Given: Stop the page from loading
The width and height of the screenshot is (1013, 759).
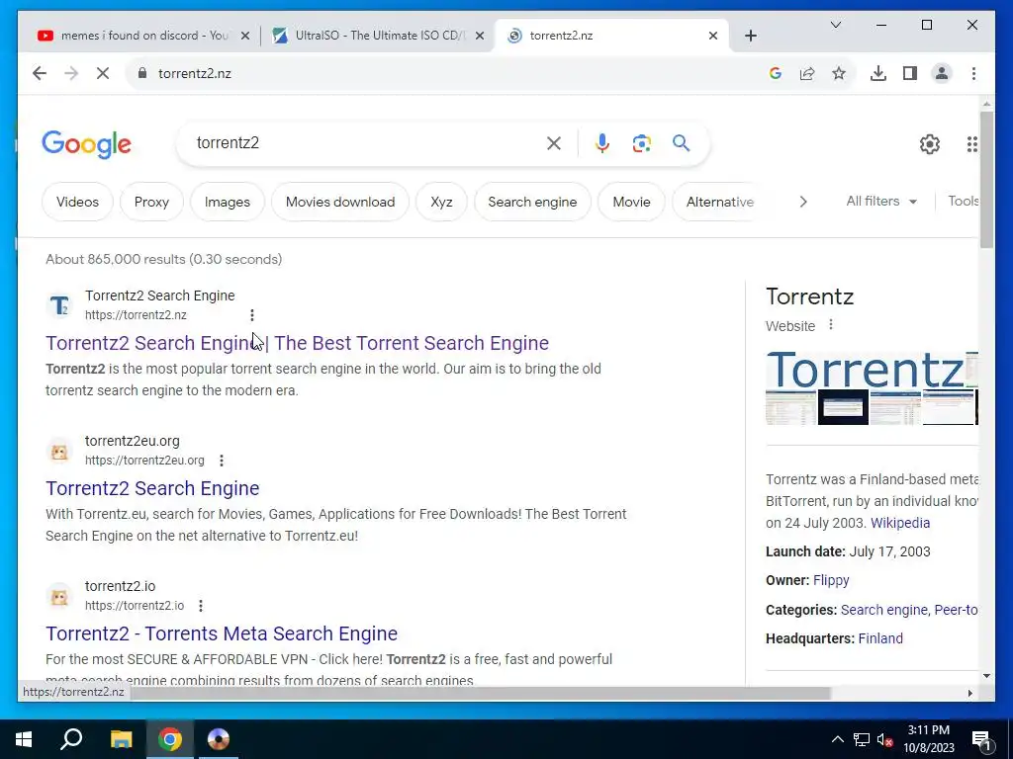Looking at the screenshot, I should [x=103, y=73].
